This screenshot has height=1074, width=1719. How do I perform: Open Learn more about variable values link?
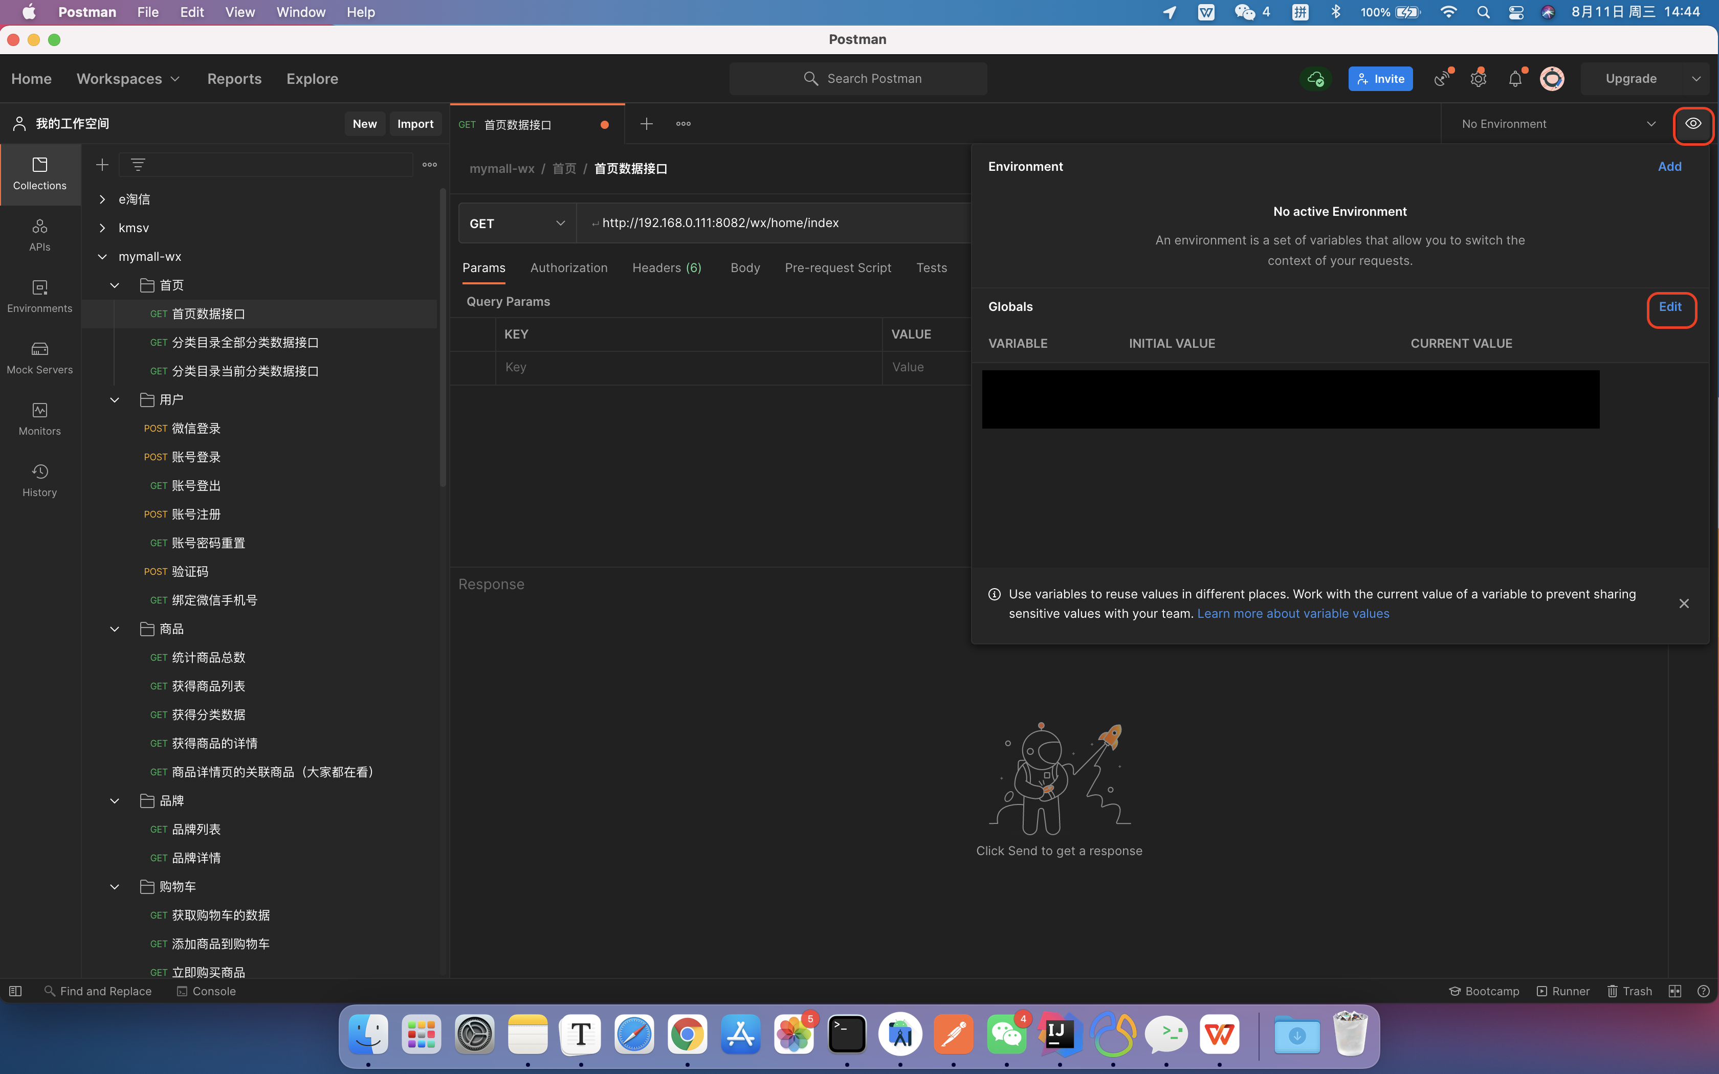point(1293,614)
